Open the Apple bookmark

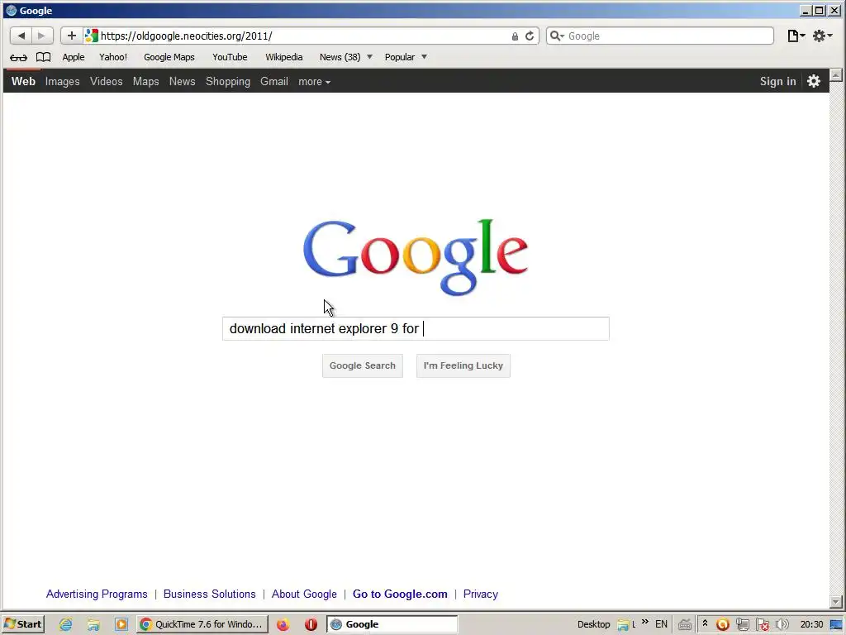(x=74, y=57)
